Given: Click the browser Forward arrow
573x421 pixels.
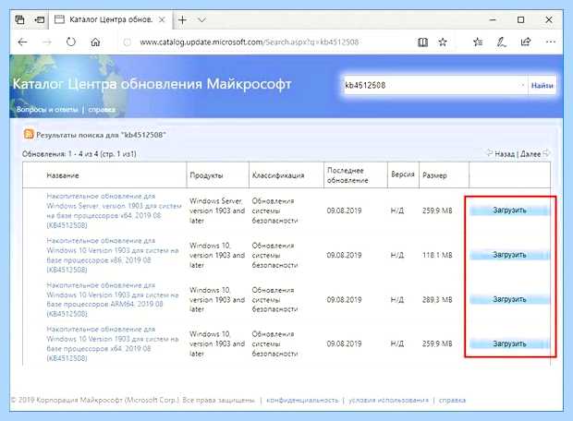Looking at the screenshot, I should click(x=47, y=42).
